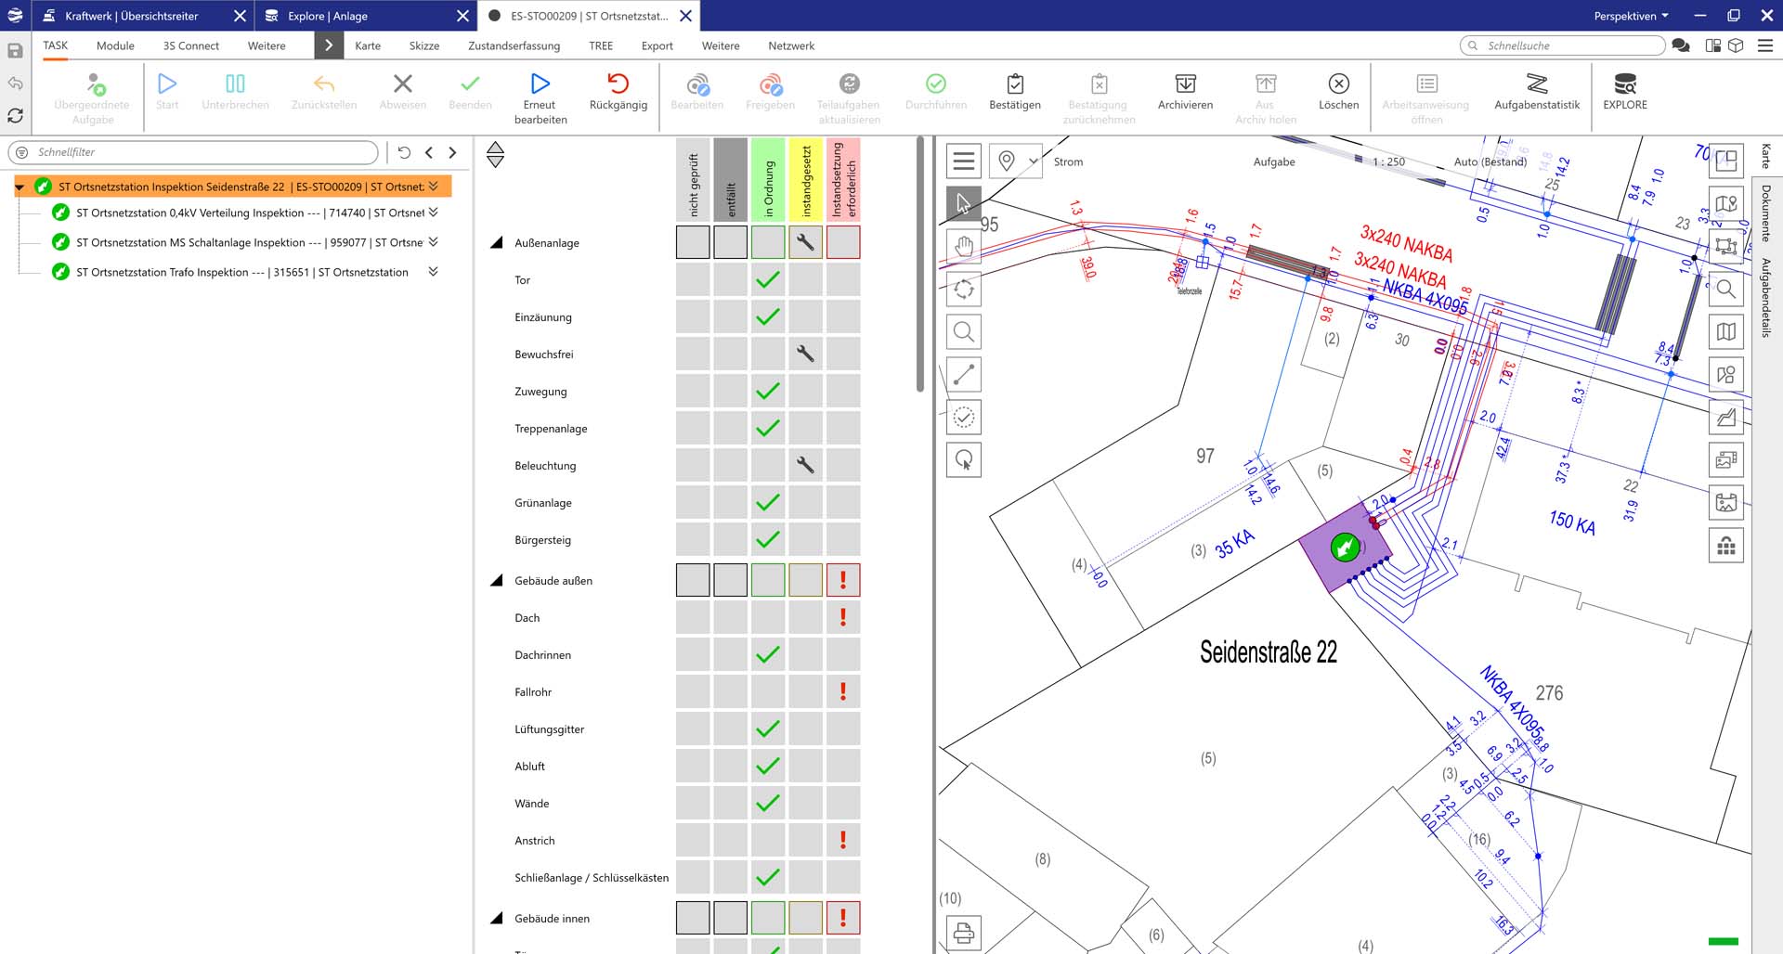1783x954 pixels.
Task: Select the red 'Instandsetzung erforderlich' column header
Action: point(843,180)
